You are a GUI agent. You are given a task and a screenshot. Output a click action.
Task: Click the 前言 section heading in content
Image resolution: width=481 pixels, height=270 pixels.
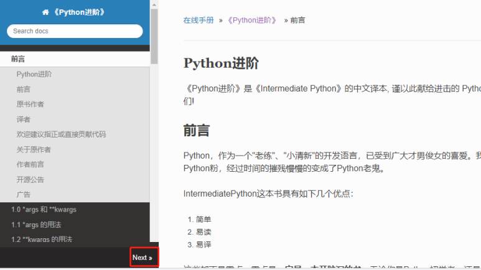tap(197, 131)
